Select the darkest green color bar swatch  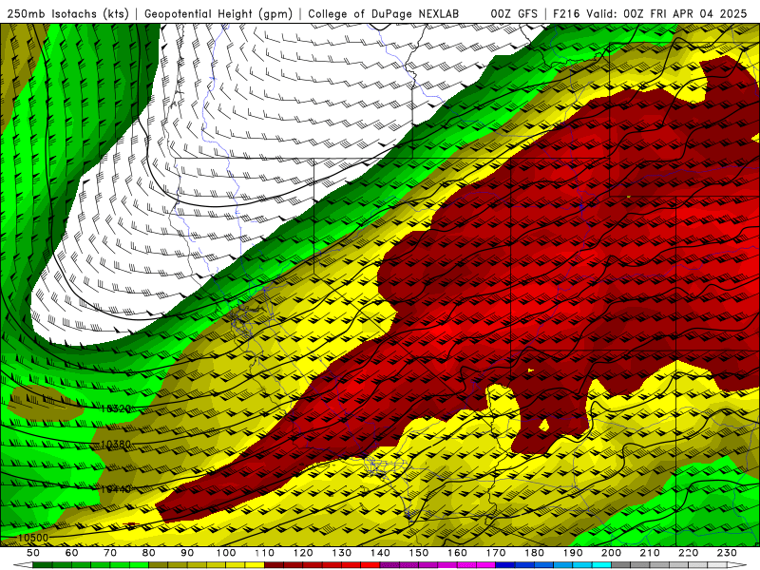(x=43, y=565)
